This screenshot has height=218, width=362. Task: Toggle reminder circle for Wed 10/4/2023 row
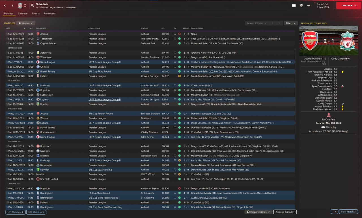coord(7,85)
